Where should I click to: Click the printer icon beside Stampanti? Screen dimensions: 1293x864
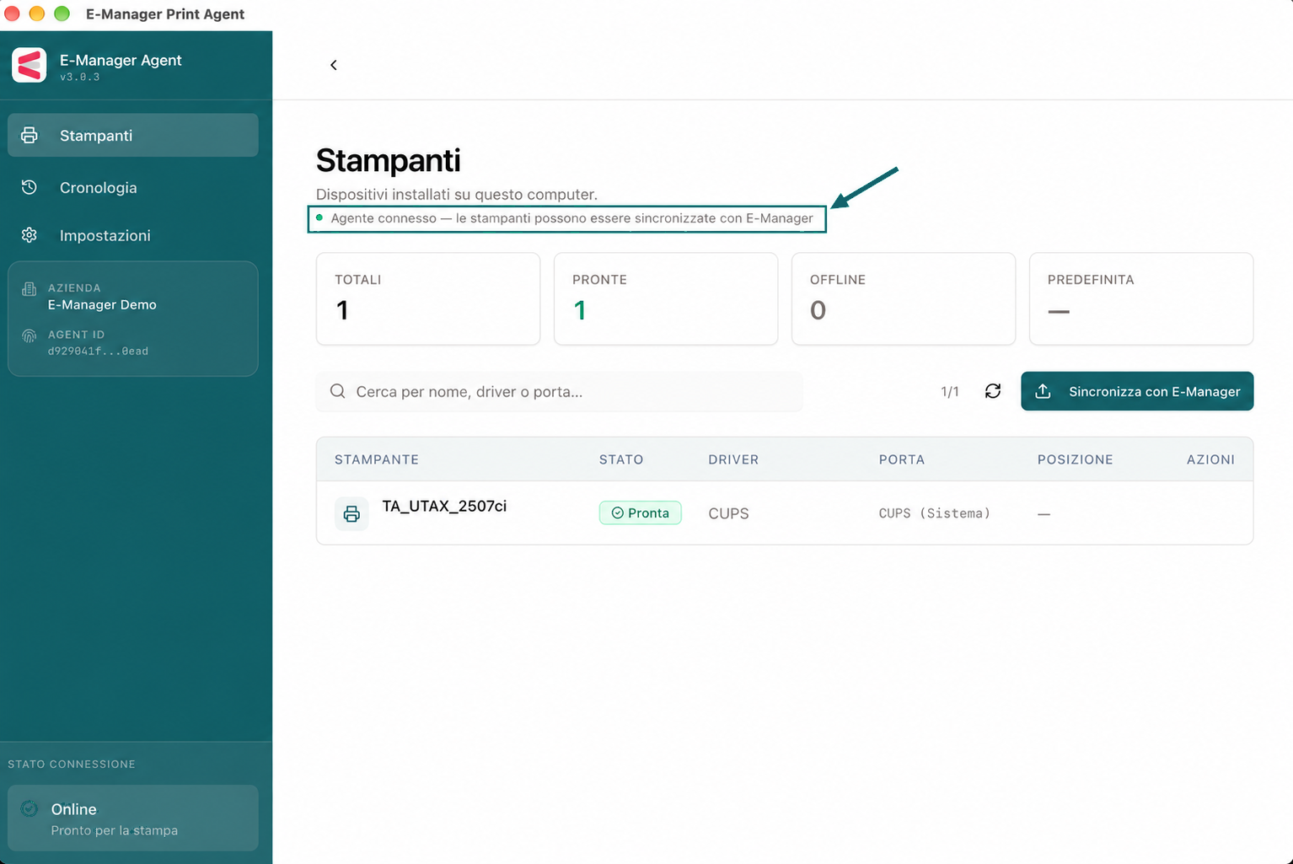pyautogui.click(x=30, y=135)
